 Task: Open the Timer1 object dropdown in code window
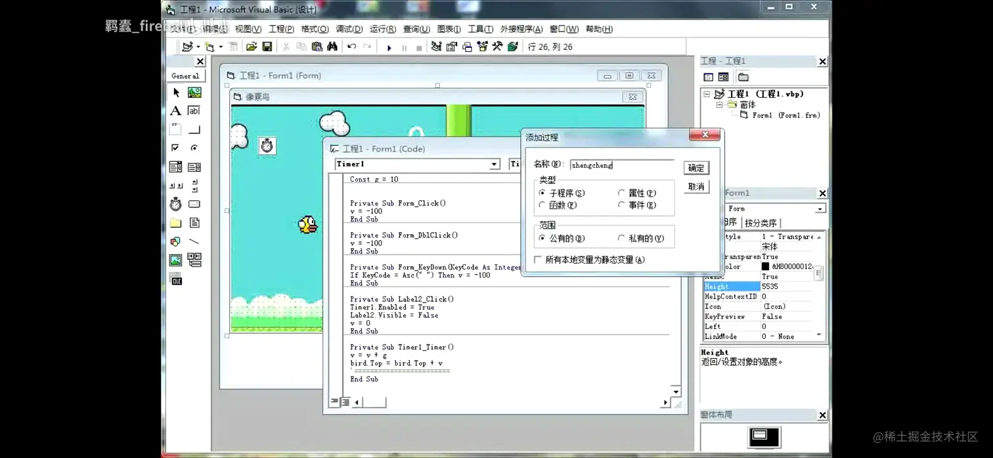[x=495, y=164]
